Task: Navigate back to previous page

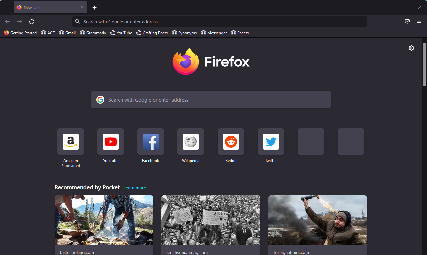Action: 7,21
